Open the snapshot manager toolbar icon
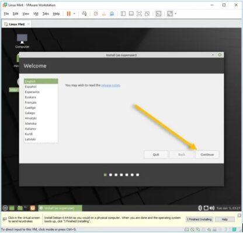The height and width of the screenshot is (233, 243). [112, 13]
